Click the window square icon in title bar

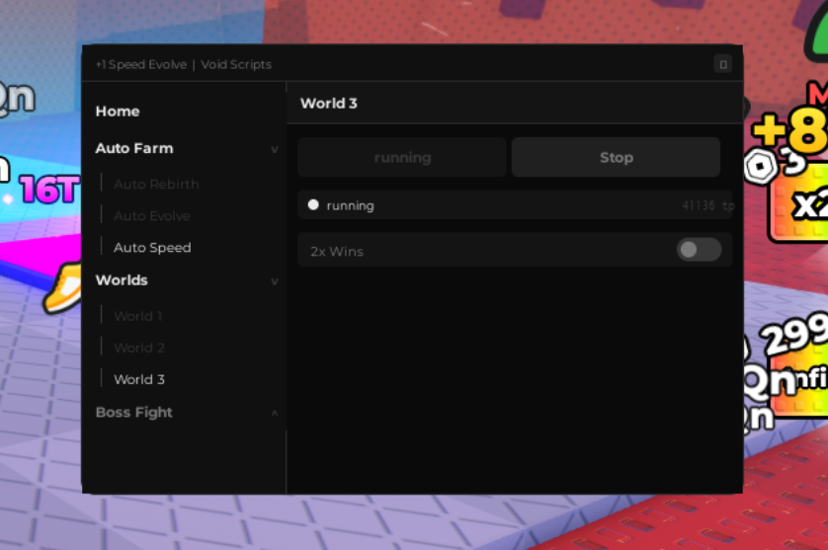723,64
